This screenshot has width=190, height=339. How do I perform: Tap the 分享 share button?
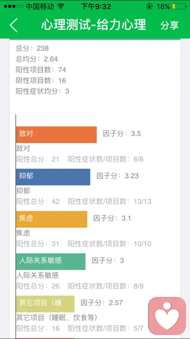pyautogui.click(x=169, y=25)
